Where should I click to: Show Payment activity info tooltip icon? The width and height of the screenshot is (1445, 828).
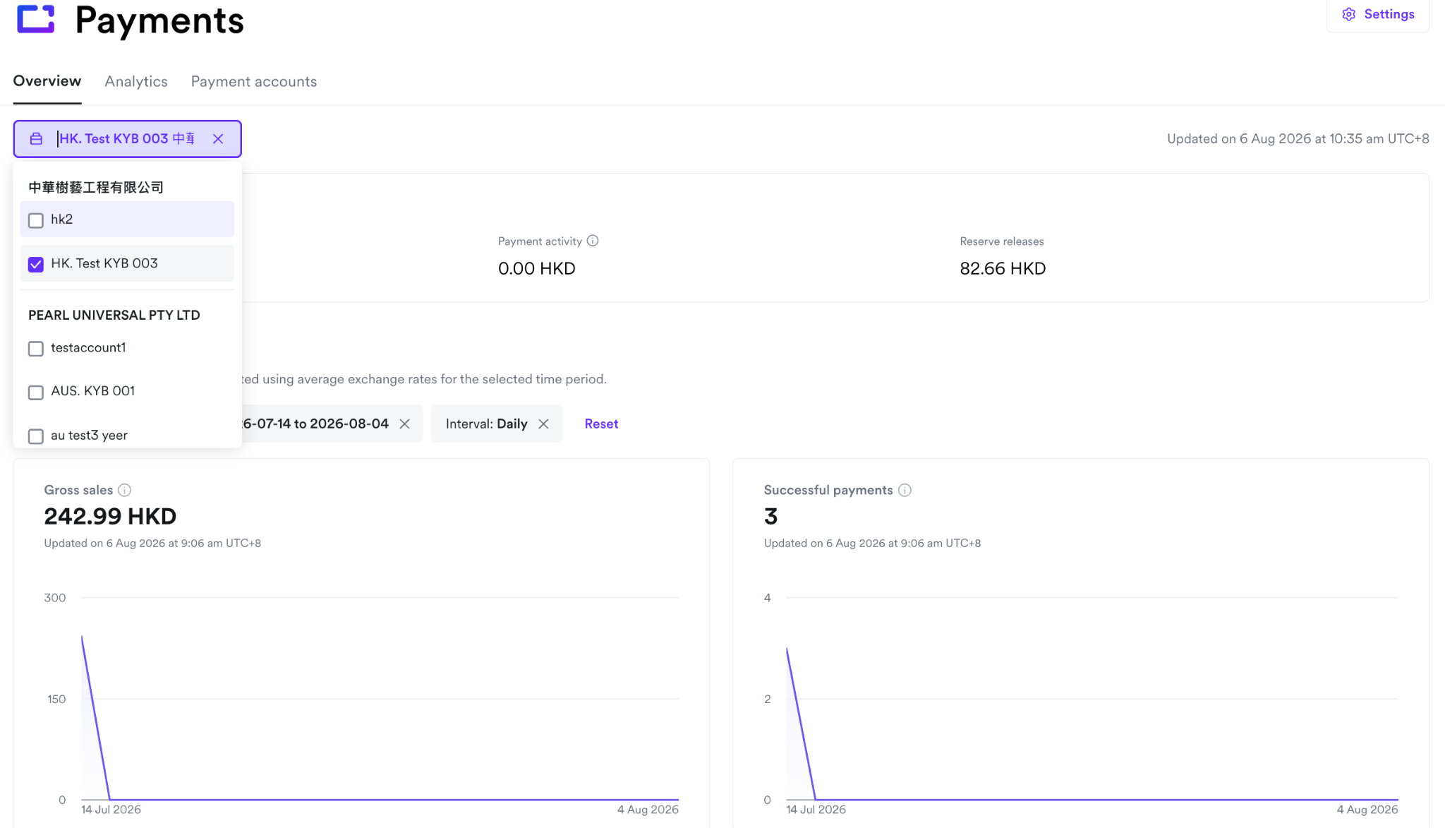[593, 241]
